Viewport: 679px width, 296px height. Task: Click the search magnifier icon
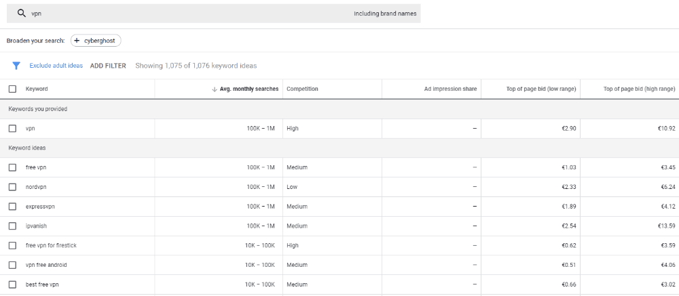(x=22, y=14)
